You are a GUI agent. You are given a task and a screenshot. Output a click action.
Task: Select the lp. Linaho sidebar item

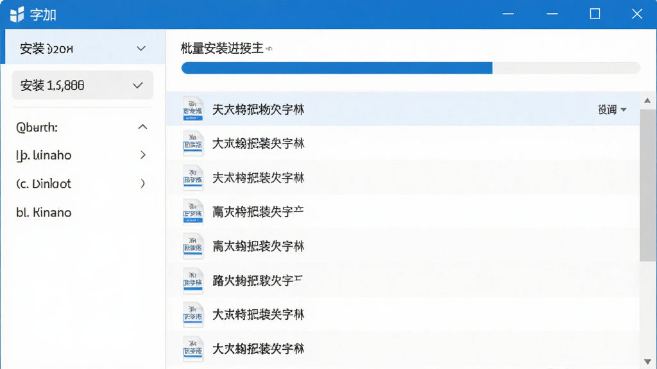[44, 155]
